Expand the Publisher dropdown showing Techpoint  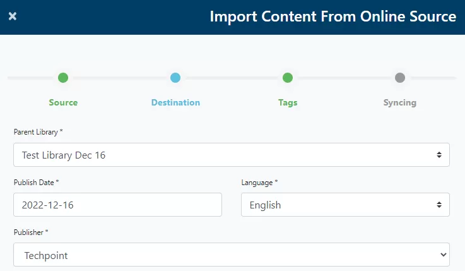tap(232, 255)
